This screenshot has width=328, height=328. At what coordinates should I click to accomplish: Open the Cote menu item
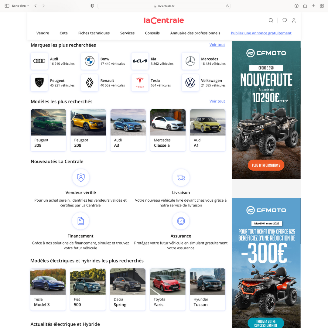[x=63, y=33]
